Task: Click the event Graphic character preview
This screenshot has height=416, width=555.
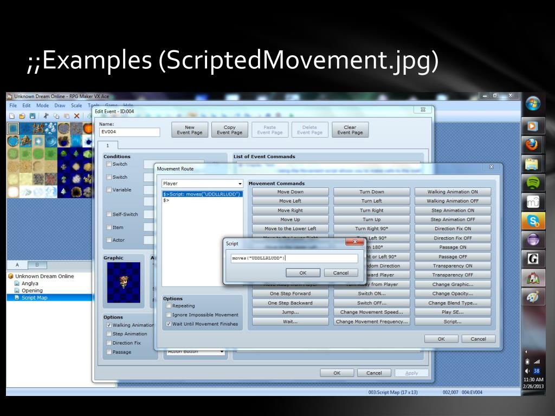Action: 124,282
